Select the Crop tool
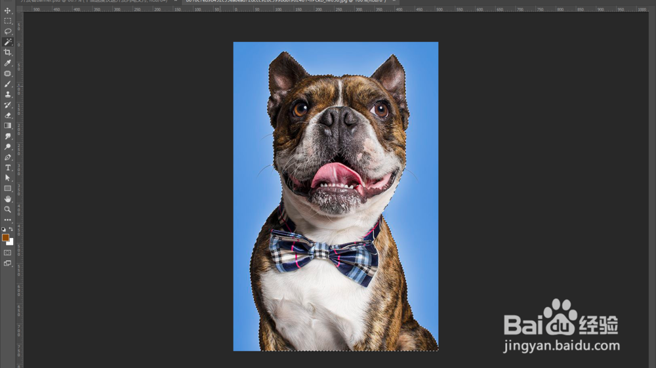This screenshot has width=656, height=368. (x=7, y=52)
